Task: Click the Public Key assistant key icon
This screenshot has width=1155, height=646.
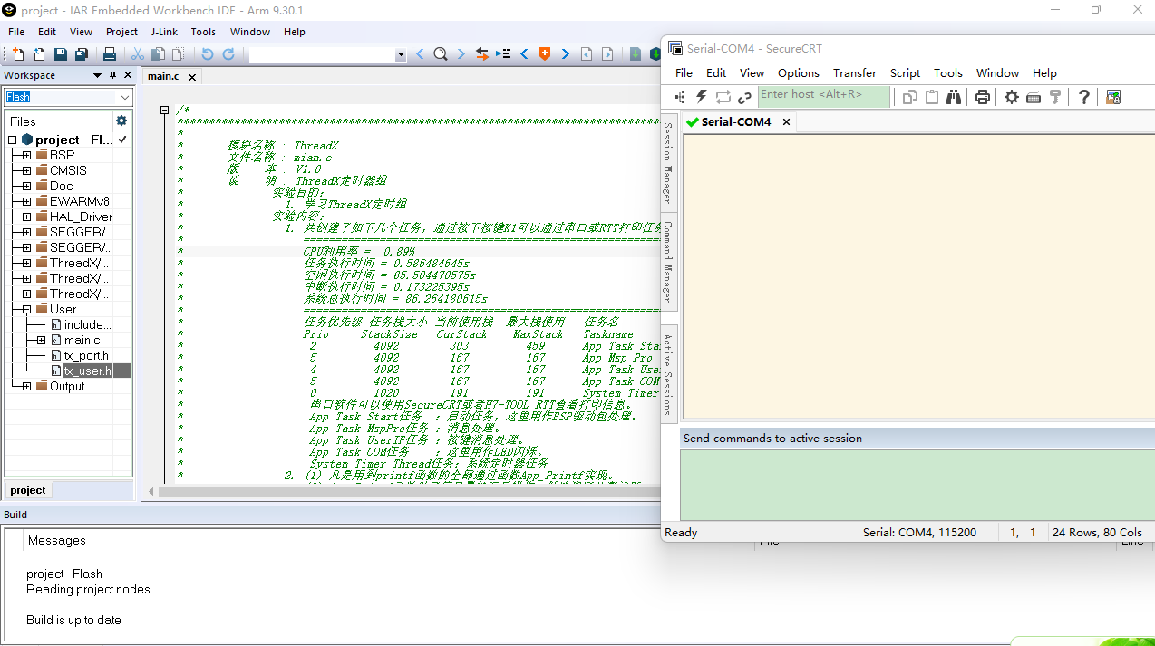Action: click(x=1055, y=97)
